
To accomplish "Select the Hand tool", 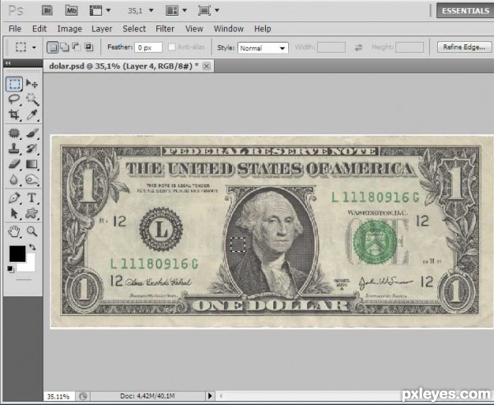I will (x=14, y=231).
